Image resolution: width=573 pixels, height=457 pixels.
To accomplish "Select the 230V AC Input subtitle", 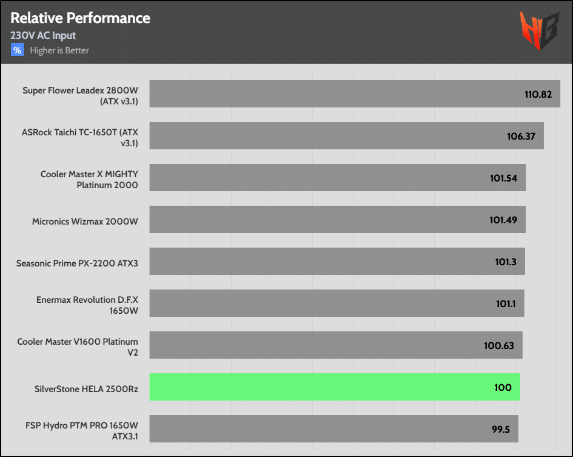I will click(x=43, y=36).
